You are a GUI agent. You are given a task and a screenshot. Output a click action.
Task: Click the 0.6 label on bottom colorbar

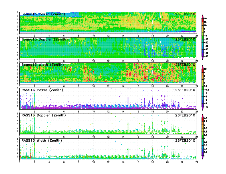[x=205, y=145]
